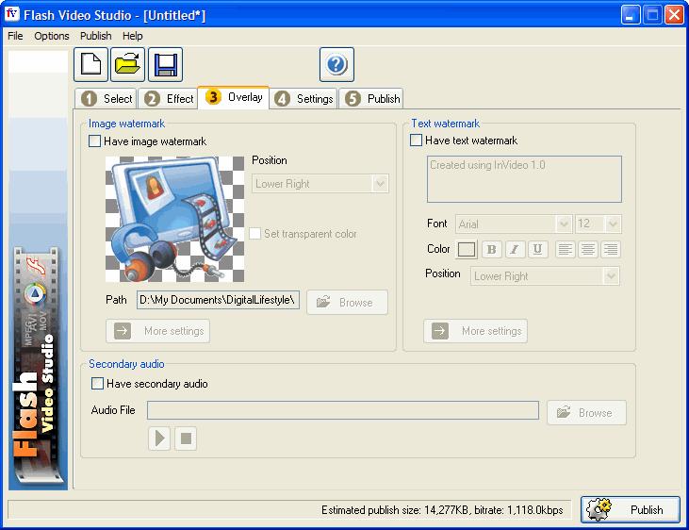
Task: Switch to the Settings tab
Action: [x=303, y=98]
